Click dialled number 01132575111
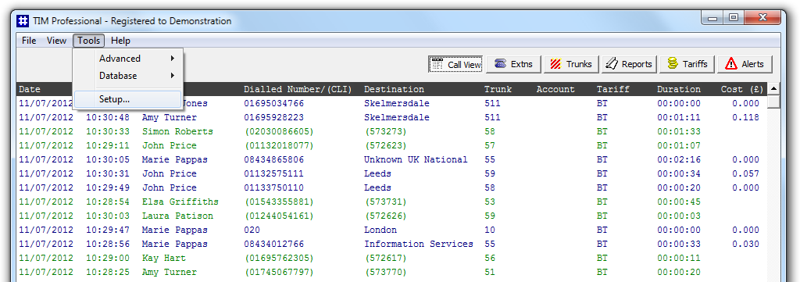Image resolution: width=800 pixels, height=282 pixels. [x=273, y=174]
